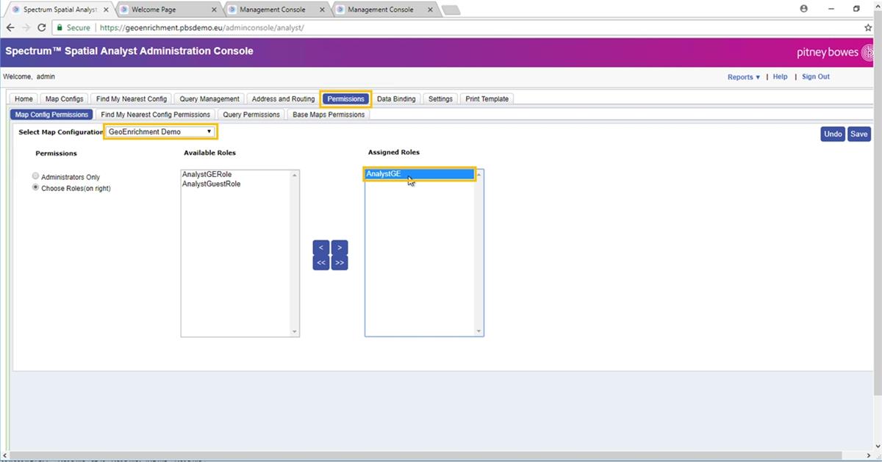Open Query Permissions sub-tab
The height and width of the screenshot is (462, 882).
[251, 115]
